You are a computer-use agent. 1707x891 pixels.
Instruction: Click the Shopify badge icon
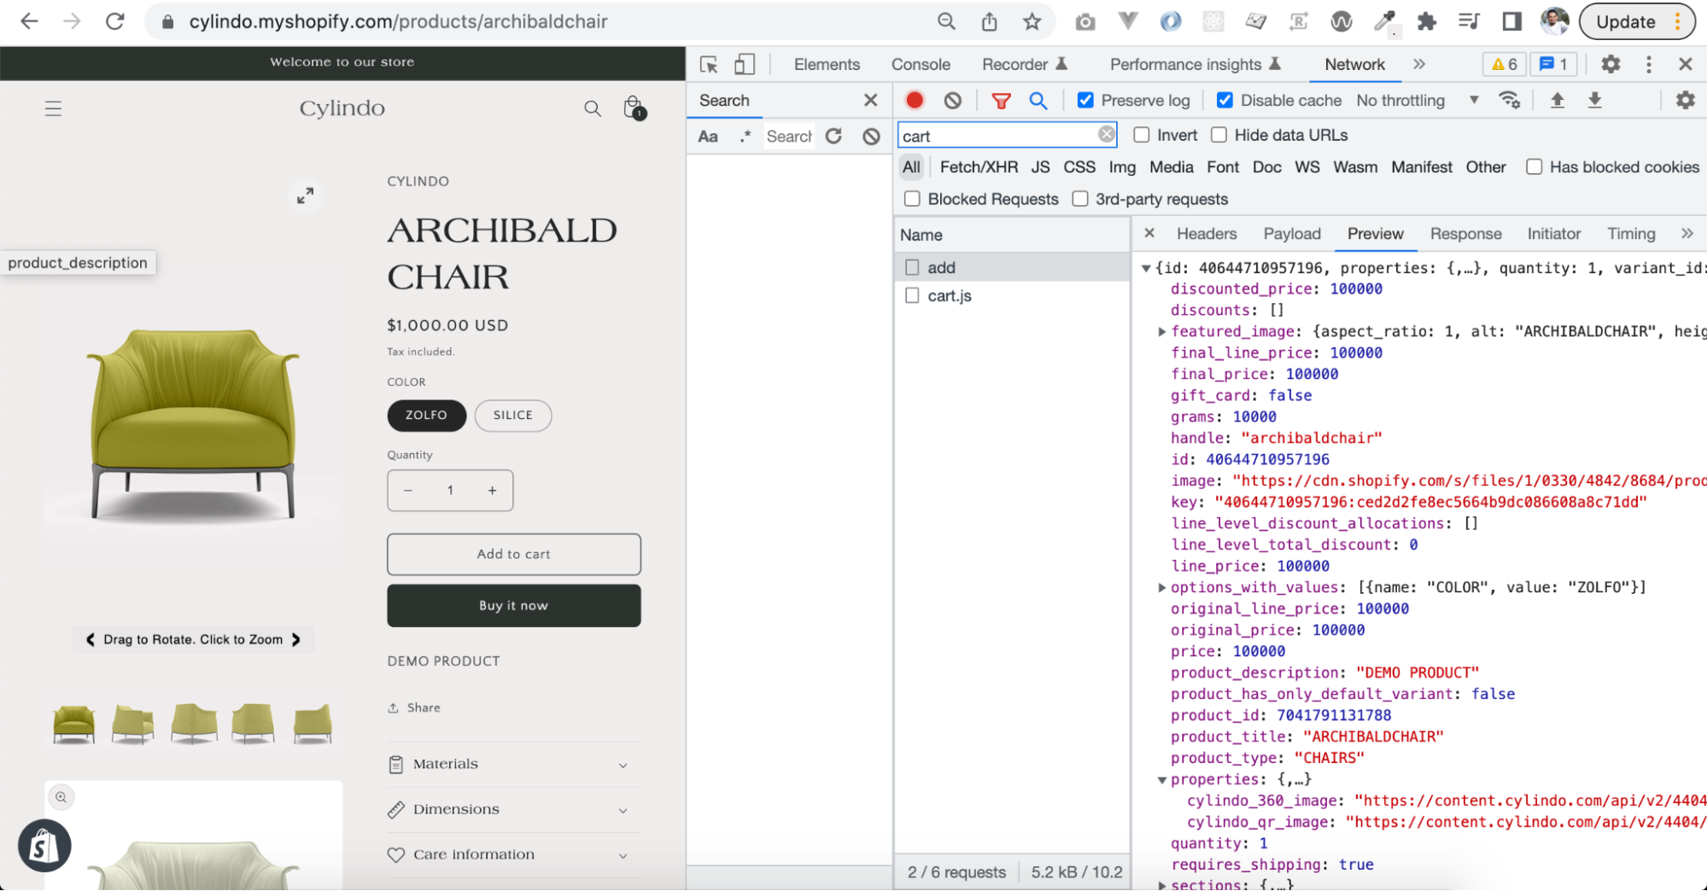click(x=44, y=846)
